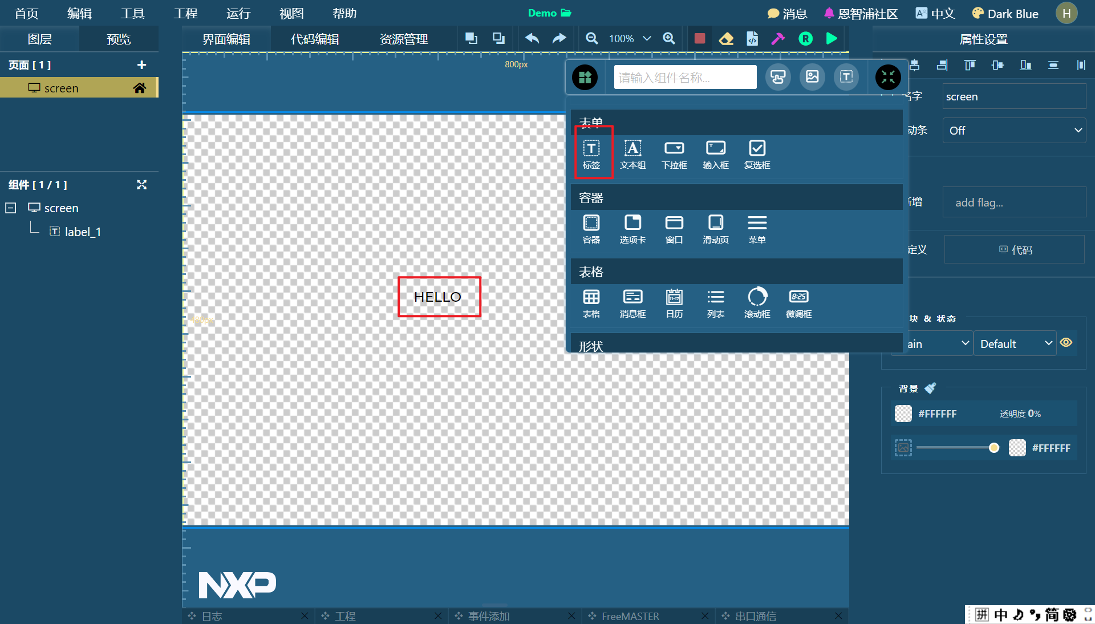Collapse the screen tree node
The image size is (1095, 624).
click(11, 208)
